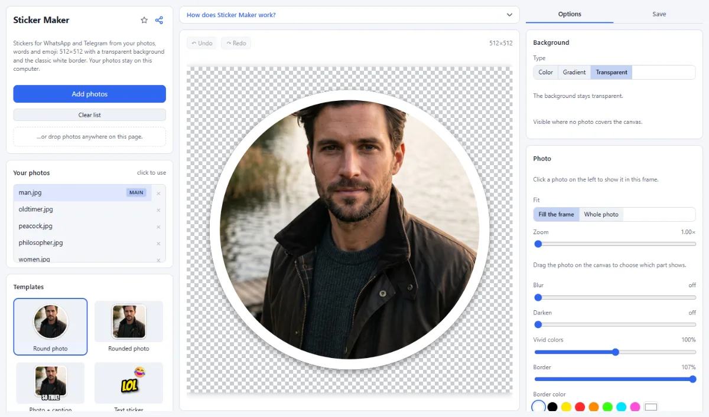This screenshot has height=417, width=709.
Task: Click the Add photos button
Action: [90, 94]
